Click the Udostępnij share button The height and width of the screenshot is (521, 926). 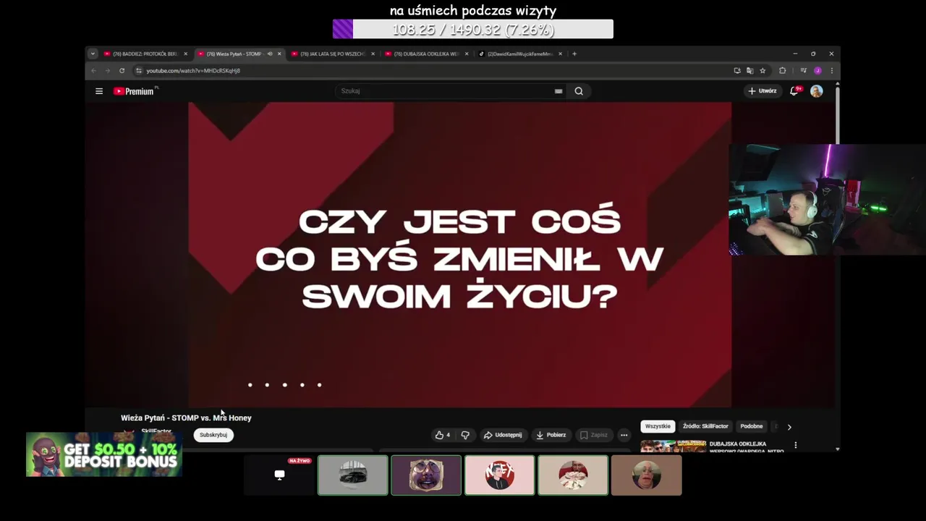pos(503,435)
